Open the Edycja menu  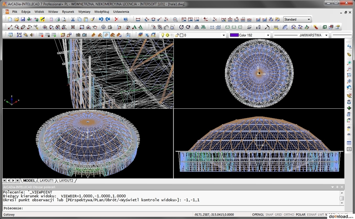[x=26, y=12]
